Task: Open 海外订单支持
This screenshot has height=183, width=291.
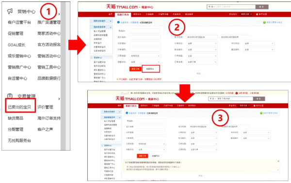Action: click(x=49, y=118)
